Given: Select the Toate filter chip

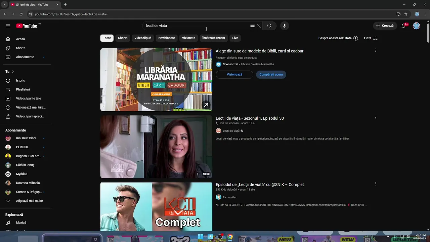Looking at the screenshot, I should [107, 38].
